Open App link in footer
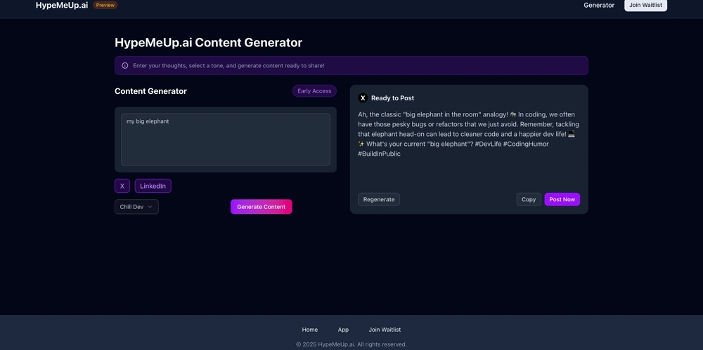Screen dimensions: 703x350 click(343, 330)
